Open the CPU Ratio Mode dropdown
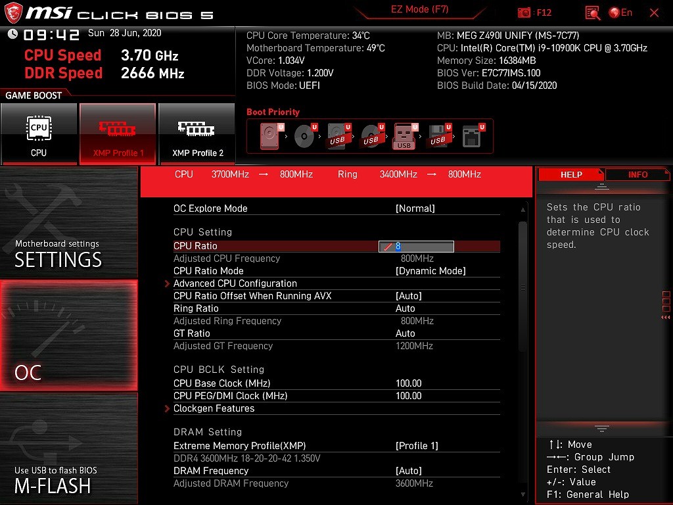The height and width of the screenshot is (505, 673). pyautogui.click(x=430, y=271)
